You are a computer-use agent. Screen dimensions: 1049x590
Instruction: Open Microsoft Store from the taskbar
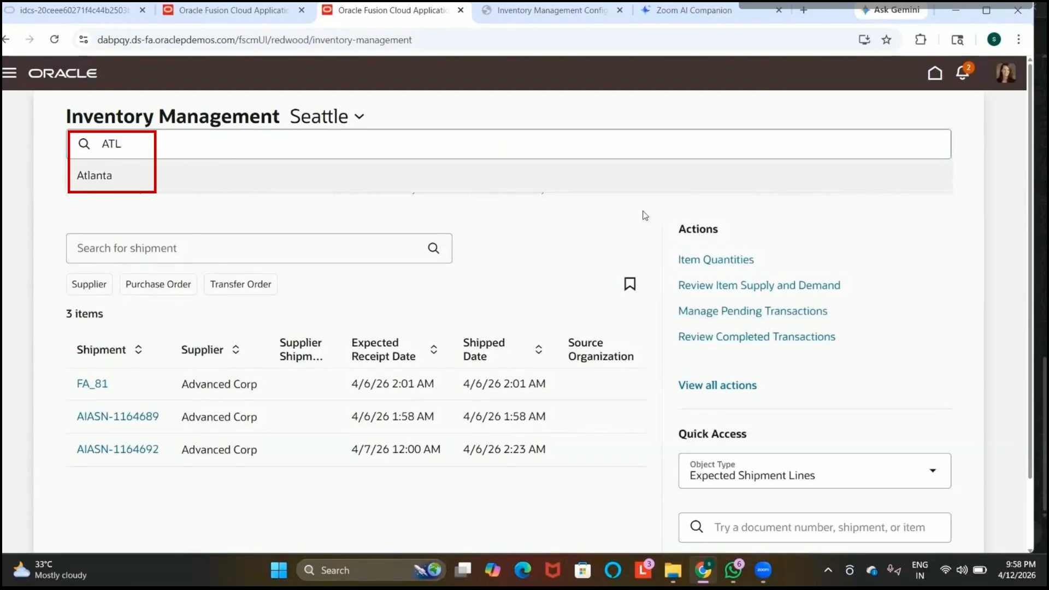coord(582,570)
